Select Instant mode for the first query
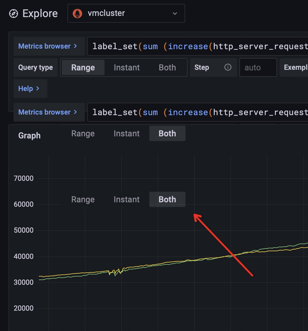This screenshot has height=331, width=308. click(x=127, y=67)
